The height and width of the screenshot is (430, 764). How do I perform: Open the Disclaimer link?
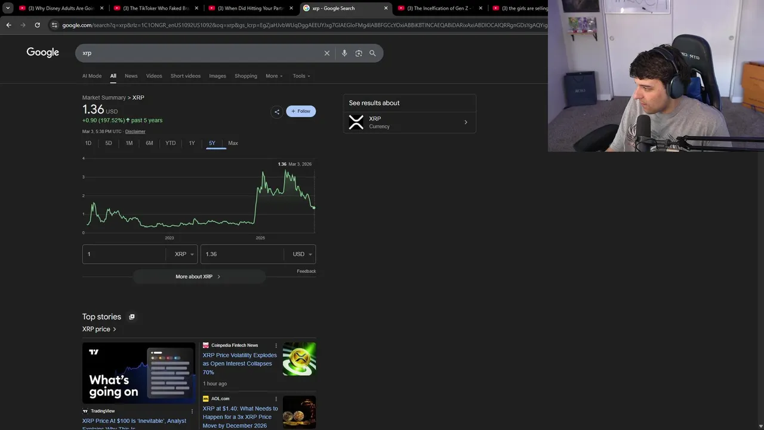135,131
